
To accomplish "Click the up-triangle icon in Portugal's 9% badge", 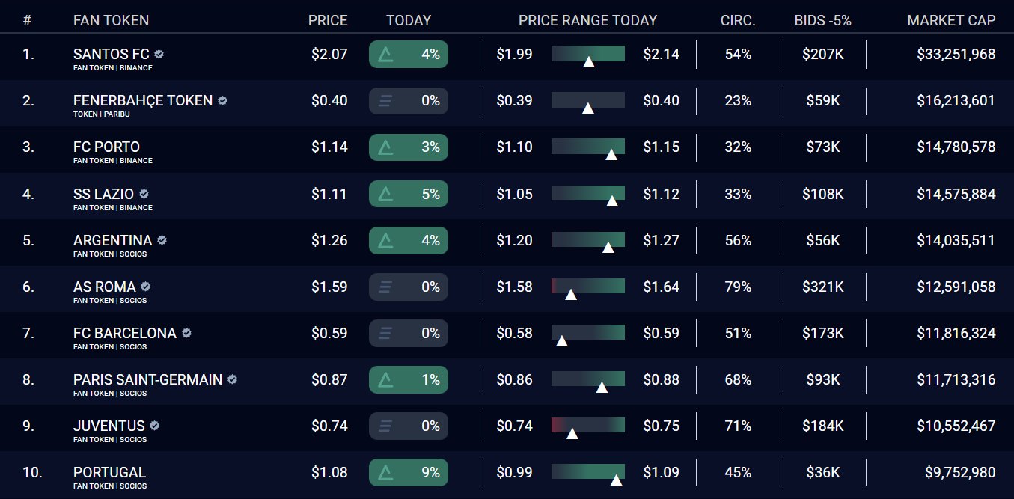I will tap(385, 472).
